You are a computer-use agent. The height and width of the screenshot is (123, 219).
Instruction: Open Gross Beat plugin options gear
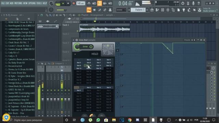point(77,40)
